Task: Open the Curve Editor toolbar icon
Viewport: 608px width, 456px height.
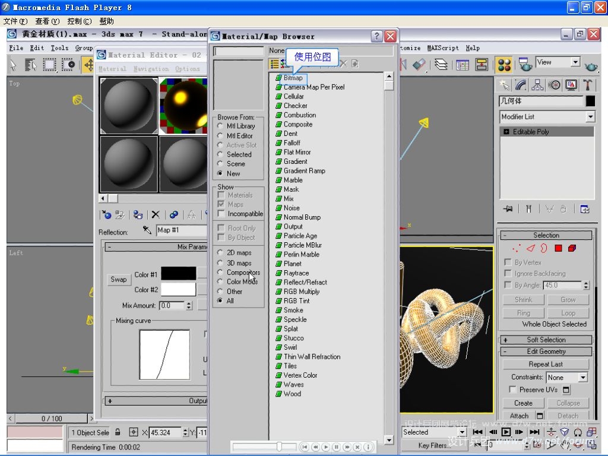Action: (463, 65)
